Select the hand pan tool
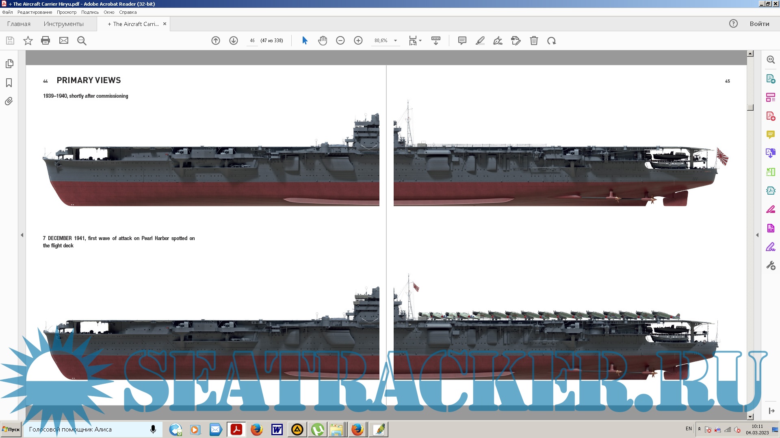This screenshot has width=780, height=438. click(x=323, y=41)
